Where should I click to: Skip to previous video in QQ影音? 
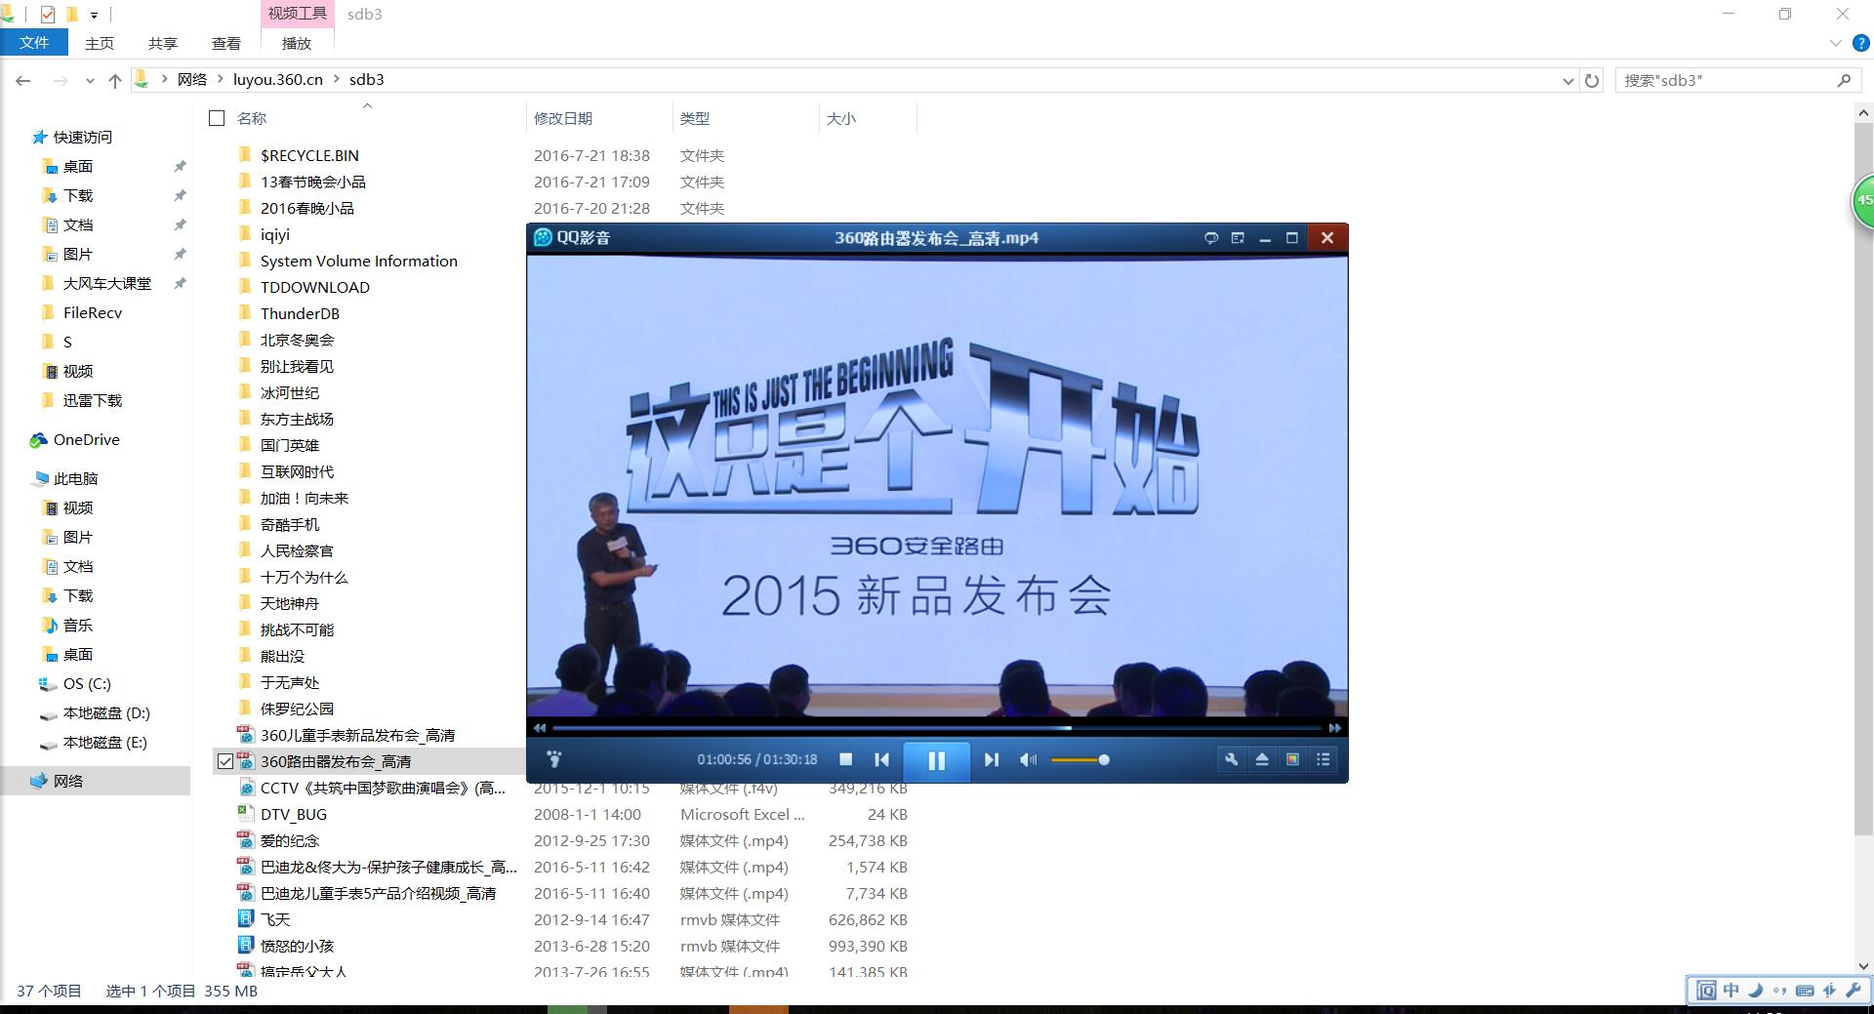coord(881,759)
